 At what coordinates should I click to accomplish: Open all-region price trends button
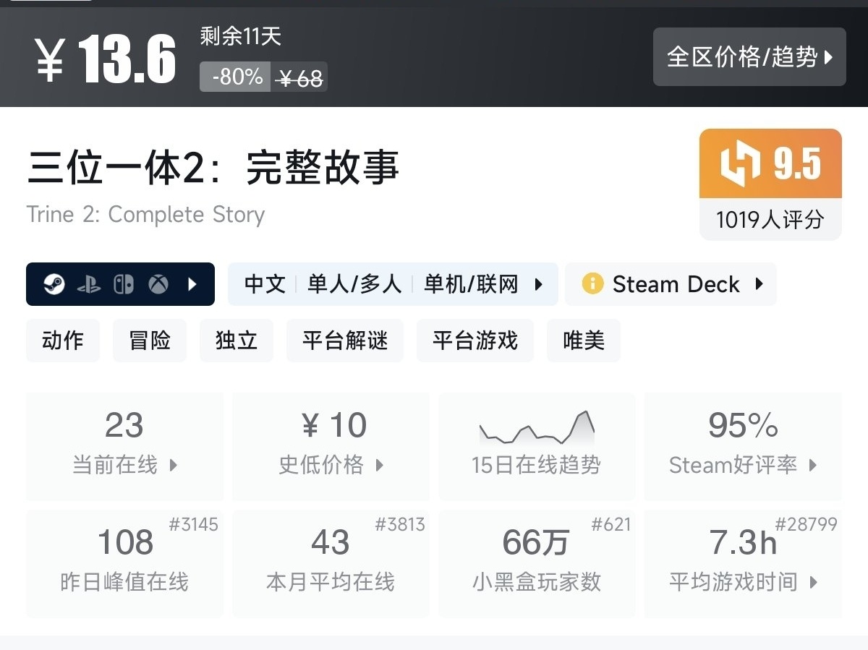click(749, 57)
